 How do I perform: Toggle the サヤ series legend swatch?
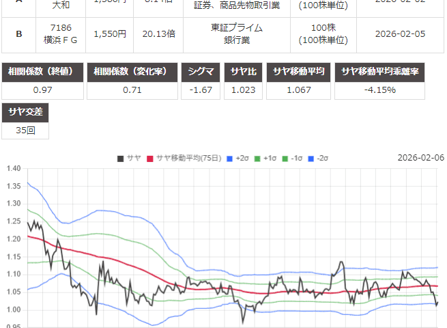tap(121, 159)
